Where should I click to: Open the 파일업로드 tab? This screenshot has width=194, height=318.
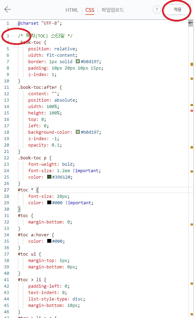click(x=113, y=10)
